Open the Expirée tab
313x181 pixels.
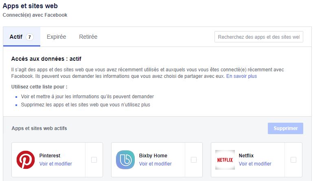click(x=56, y=37)
